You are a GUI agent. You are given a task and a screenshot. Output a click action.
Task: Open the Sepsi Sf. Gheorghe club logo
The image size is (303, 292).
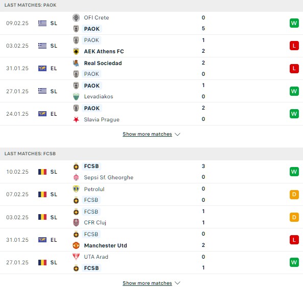(76, 177)
